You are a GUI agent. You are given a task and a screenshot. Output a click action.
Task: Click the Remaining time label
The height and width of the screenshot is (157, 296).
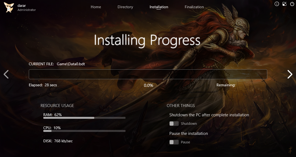click(x=226, y=85)
